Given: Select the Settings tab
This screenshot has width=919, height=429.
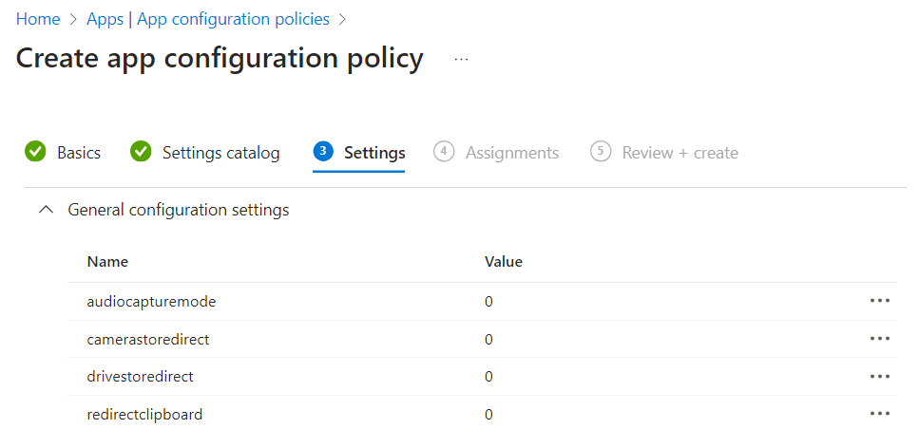Looking at the screenshot, I should [x=374, y=153].
